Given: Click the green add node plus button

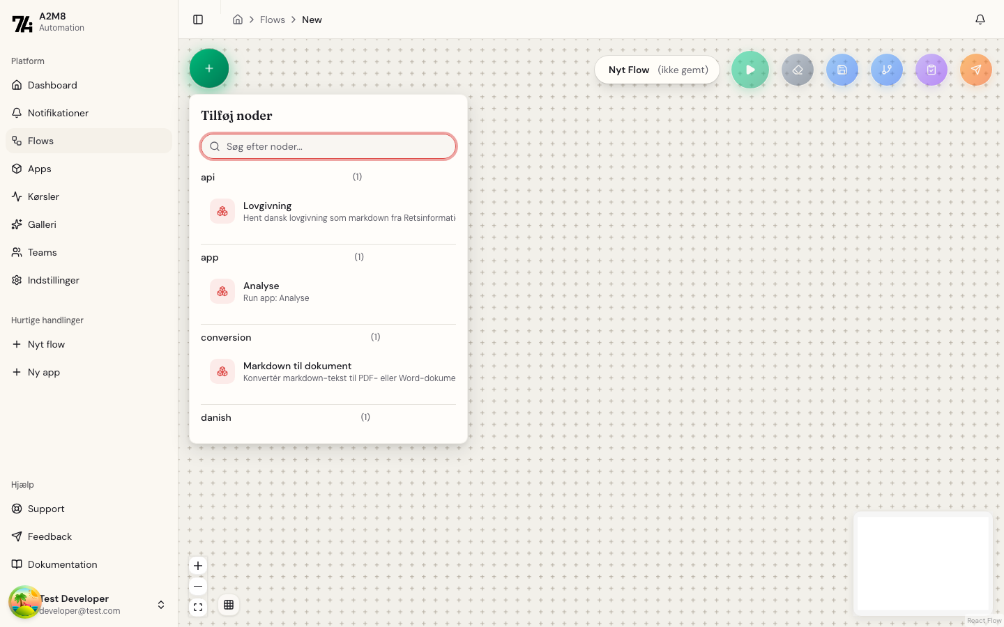Looking at the screenshot, I should [x=209, y=68].
